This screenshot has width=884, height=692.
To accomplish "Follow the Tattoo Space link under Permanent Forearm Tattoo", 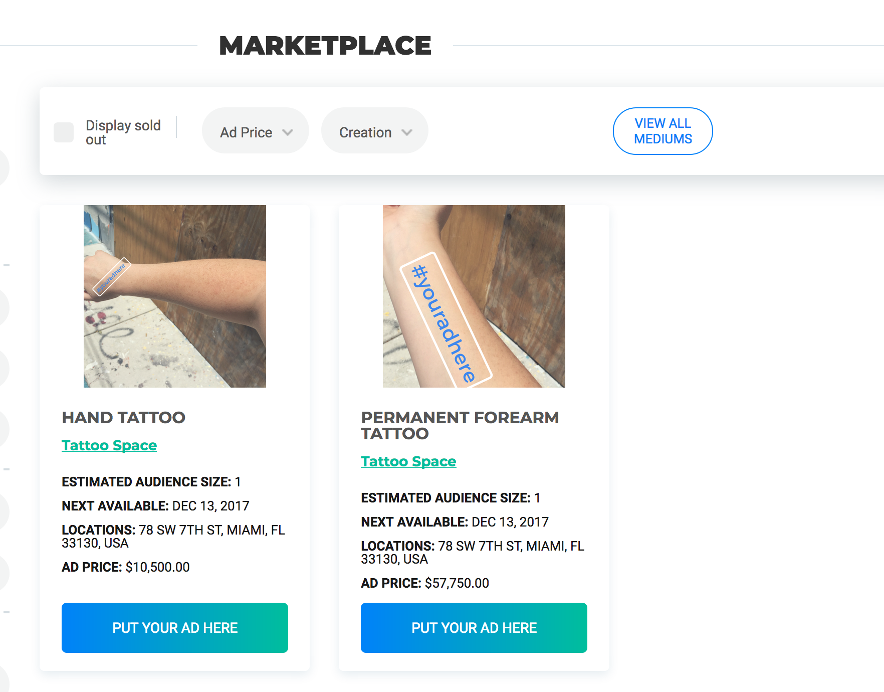I will coord(408,461).
